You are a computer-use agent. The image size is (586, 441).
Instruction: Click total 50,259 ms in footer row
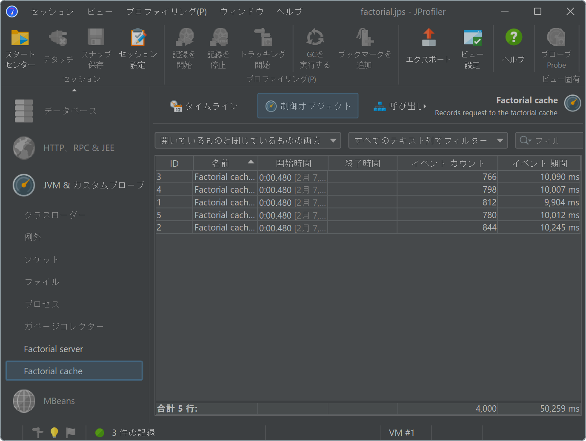pos(560,409)
